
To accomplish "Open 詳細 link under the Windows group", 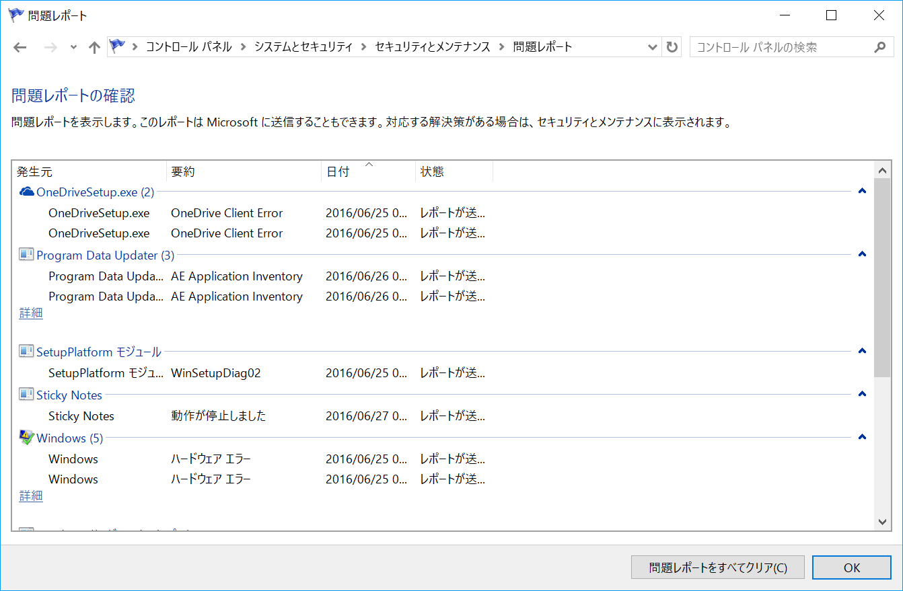I will pyautogui.click(x=31, y=496).
